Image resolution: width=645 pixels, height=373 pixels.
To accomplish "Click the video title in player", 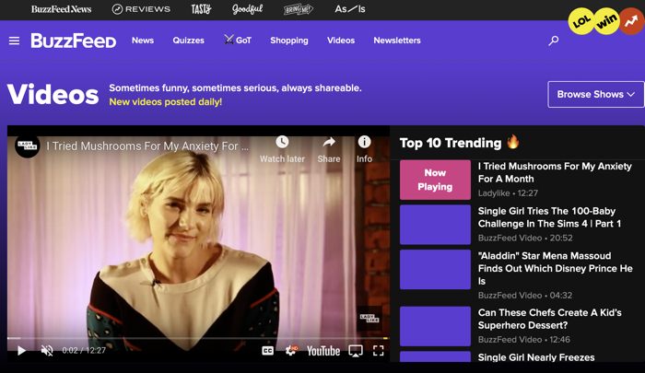I will [x=147, y=146].
